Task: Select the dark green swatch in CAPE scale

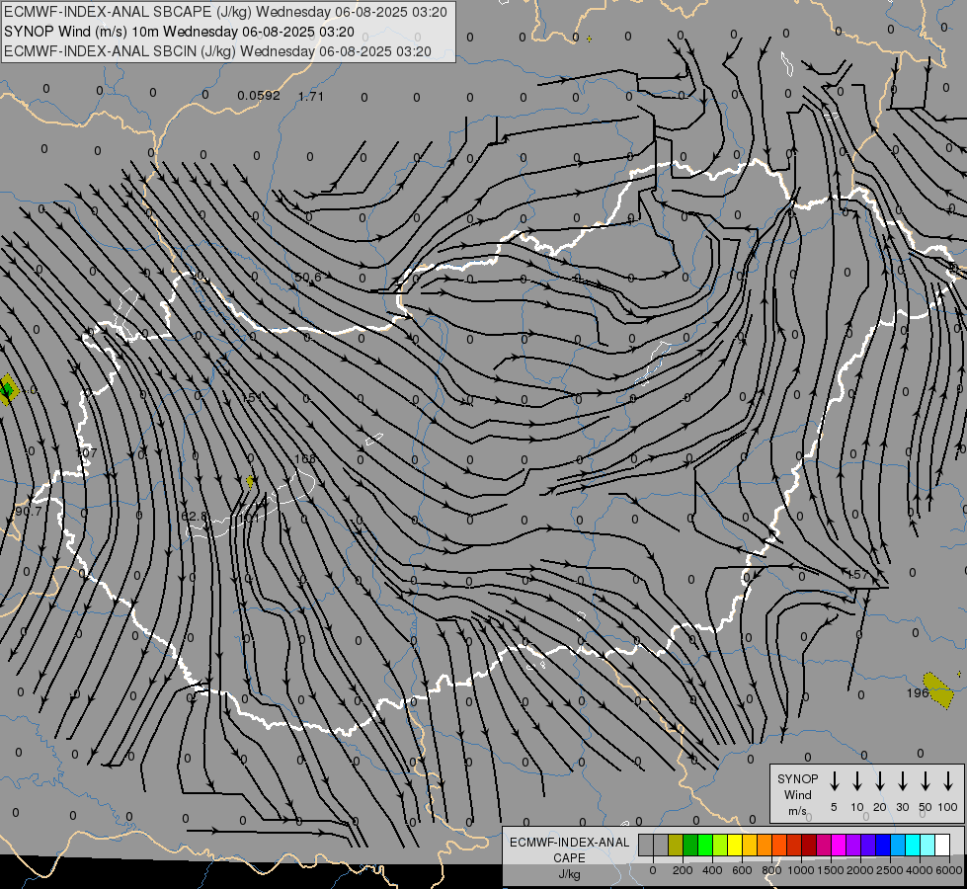Action: coord(690,845)
